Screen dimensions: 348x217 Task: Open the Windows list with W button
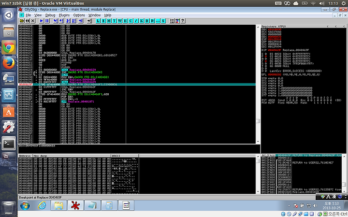click(x=120, y=21)
